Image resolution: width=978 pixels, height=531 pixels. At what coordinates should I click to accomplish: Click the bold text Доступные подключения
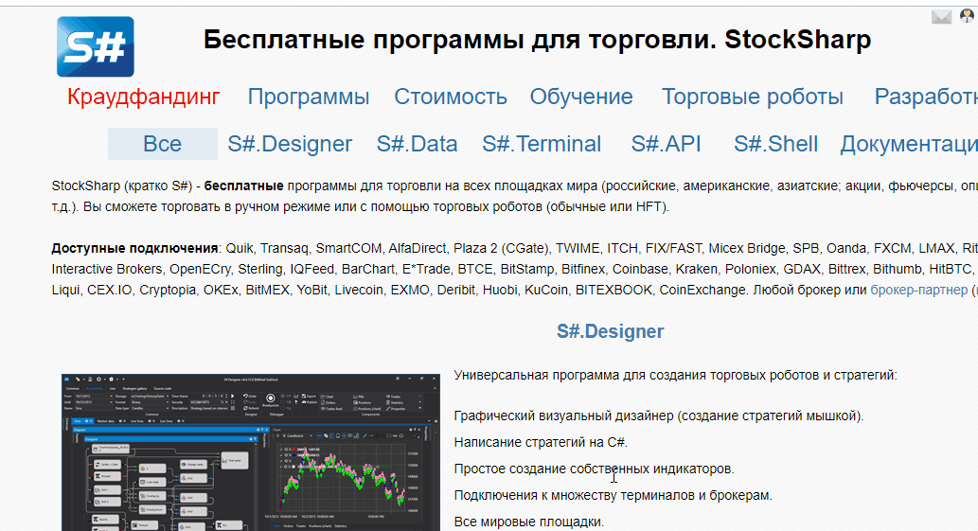(134, 248)
